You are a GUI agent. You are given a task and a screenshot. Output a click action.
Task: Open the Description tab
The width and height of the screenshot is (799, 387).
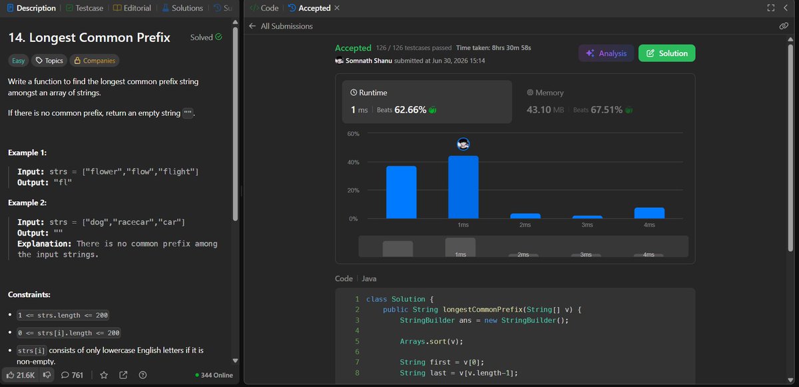click(31, 8)
